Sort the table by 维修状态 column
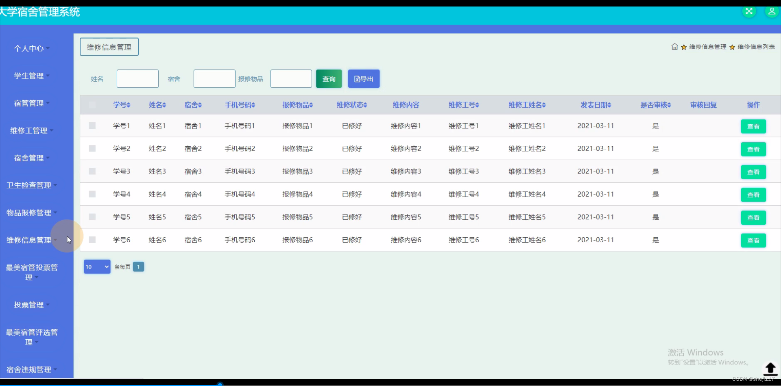 (x=351, y=105)
